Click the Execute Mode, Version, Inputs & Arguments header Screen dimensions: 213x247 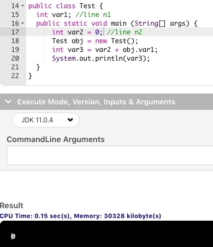[x=106, y=102]
